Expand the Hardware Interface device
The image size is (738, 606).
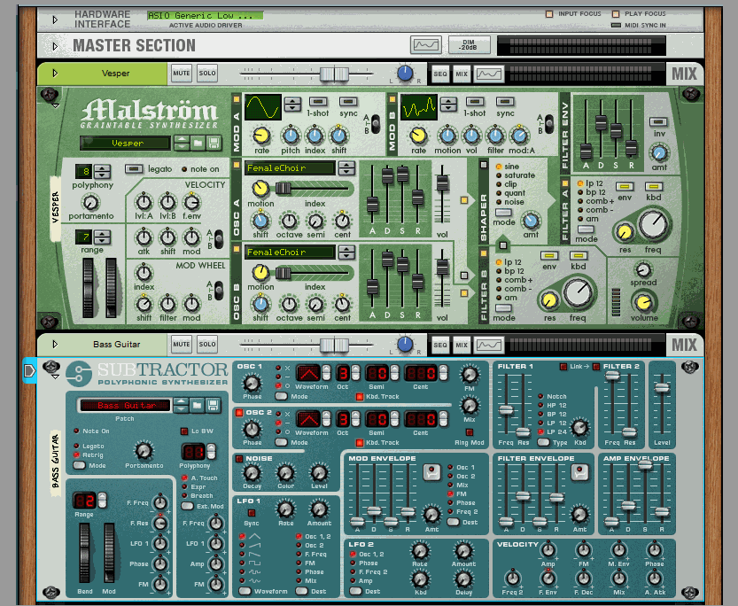(55, 19)
